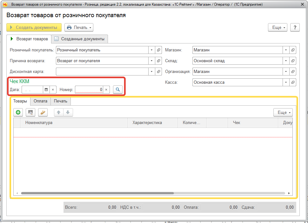The width and height of the screenshot is (308, 223).
Task: Open calendar picker for receipt date
Action: tap(46, 90)
